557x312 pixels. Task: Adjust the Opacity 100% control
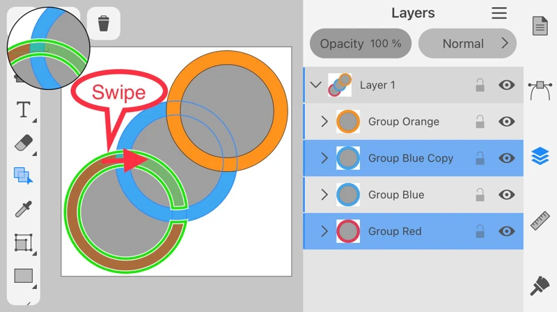[x=360, y=44]
